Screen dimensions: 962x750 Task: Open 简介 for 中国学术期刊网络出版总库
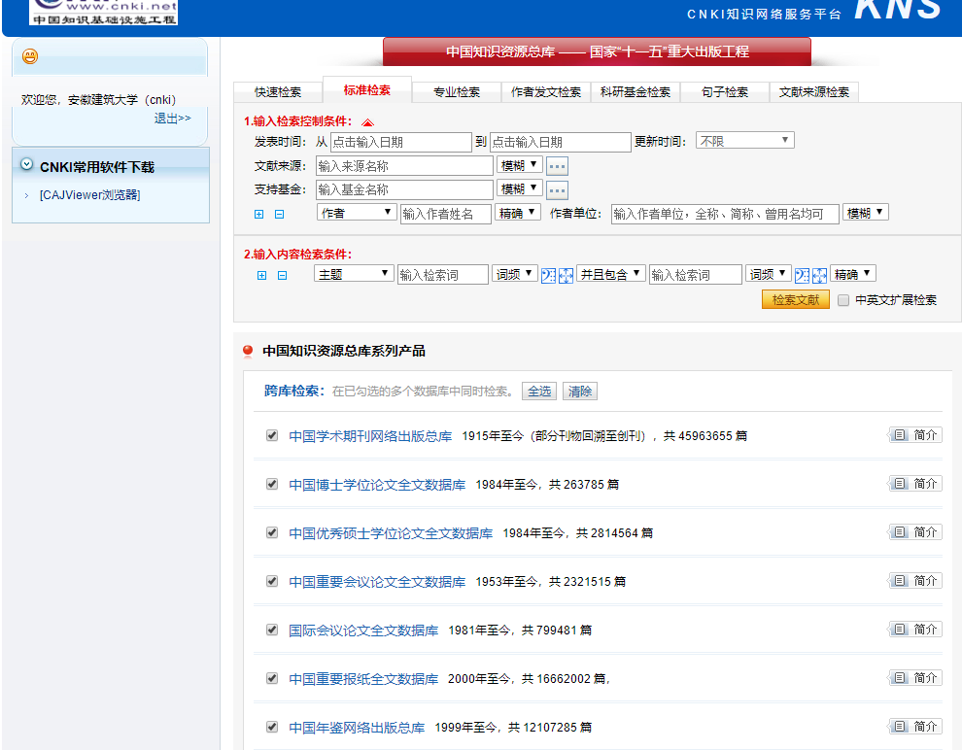(x=915, y=435)
